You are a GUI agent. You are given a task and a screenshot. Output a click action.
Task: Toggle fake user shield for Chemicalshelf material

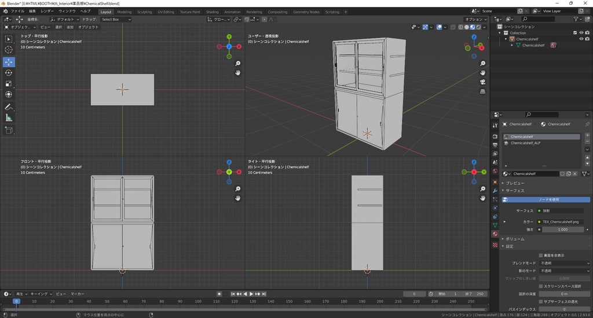point(562,173)
